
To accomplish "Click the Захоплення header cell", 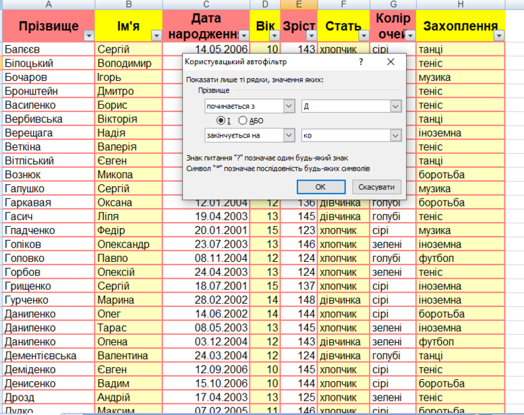I will coord(461,26).
